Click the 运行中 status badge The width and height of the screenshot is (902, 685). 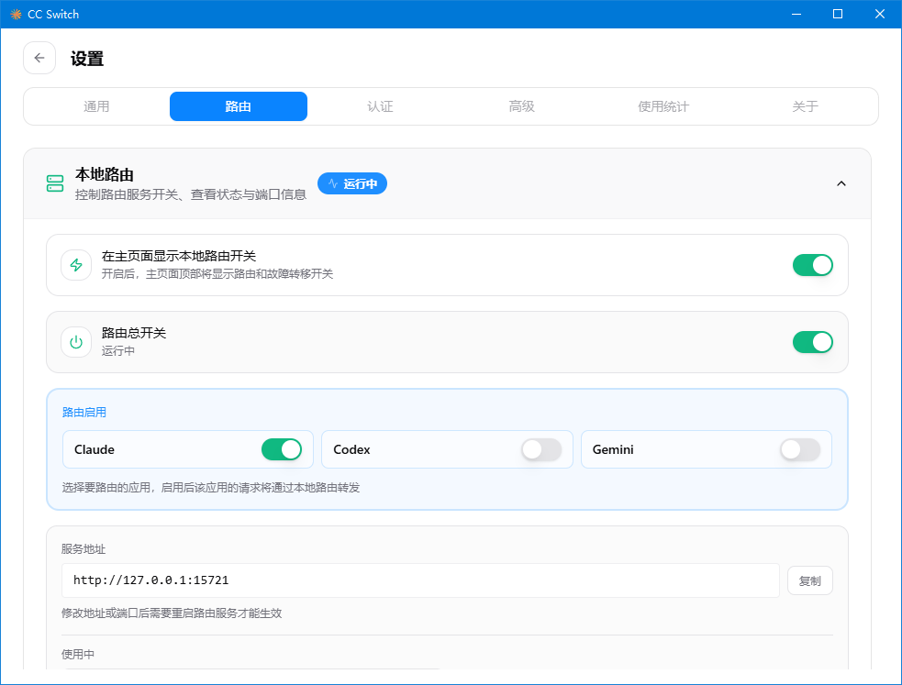click(x=352, y=183)
